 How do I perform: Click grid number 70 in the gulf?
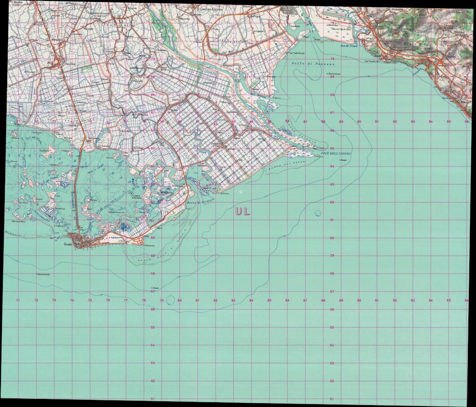(332, 59)
